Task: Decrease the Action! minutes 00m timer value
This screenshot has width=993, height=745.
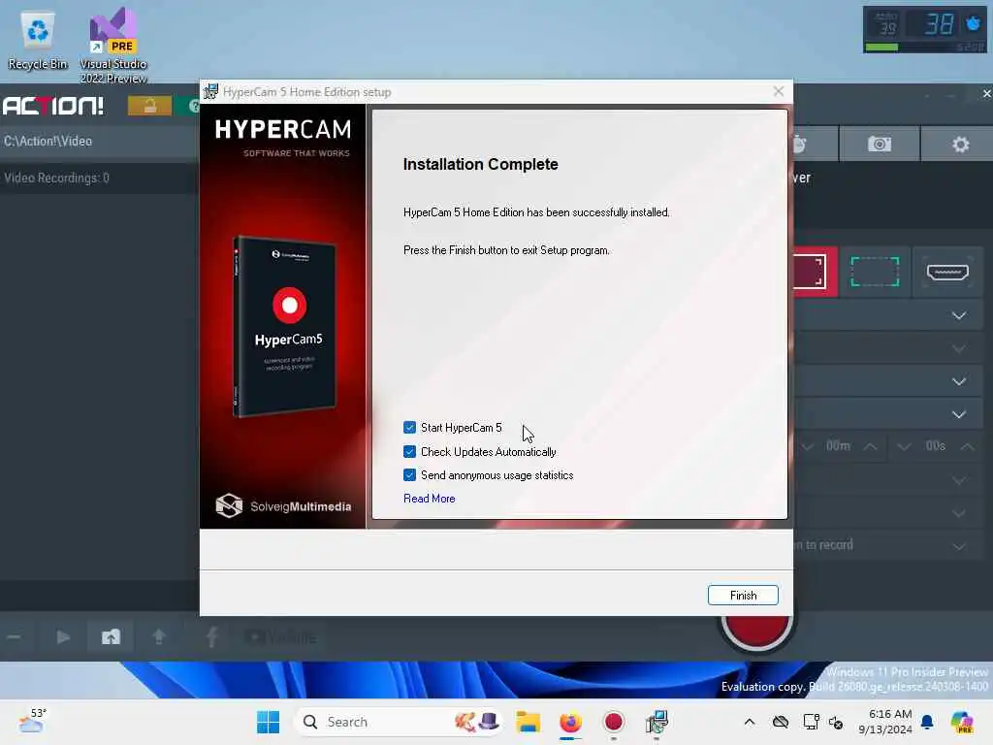Action: click(x=808, y=446)
